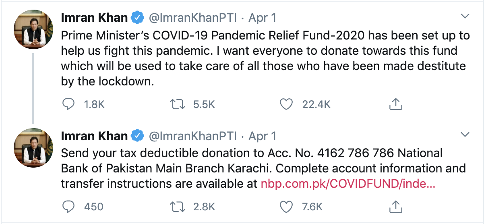Image resolution: width=484 pixels, height=224 pixels.
Task: Retweet the COVID-19 Relief Fund tweet
Action: point(178,104)
